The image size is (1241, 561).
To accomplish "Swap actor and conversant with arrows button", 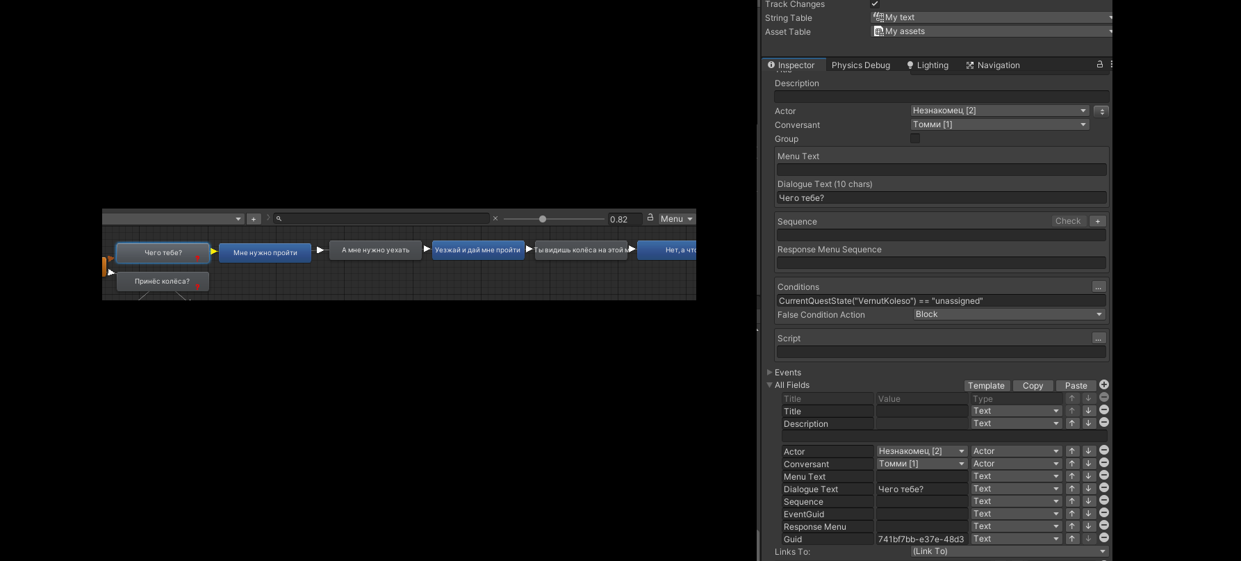I will pyautogui.click(x=1101, y=111).
